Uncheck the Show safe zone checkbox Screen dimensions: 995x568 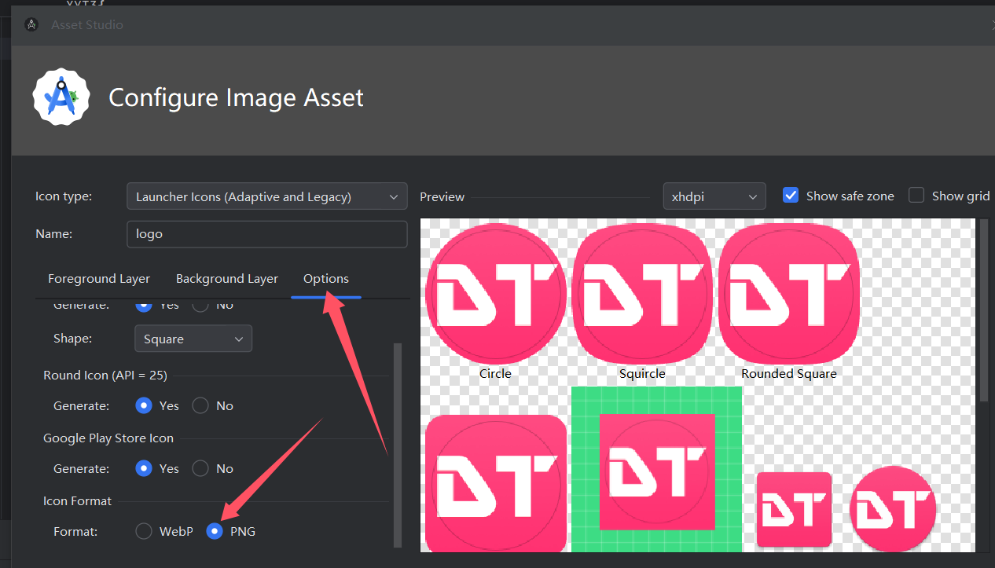(x=791, y=196)
